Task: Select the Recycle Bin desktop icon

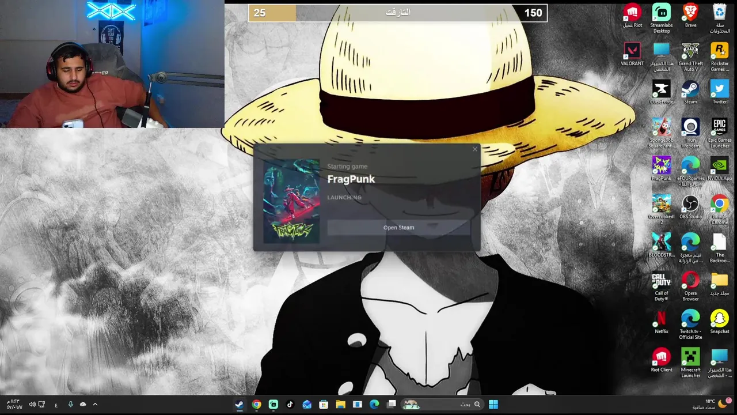Action: 720,18
